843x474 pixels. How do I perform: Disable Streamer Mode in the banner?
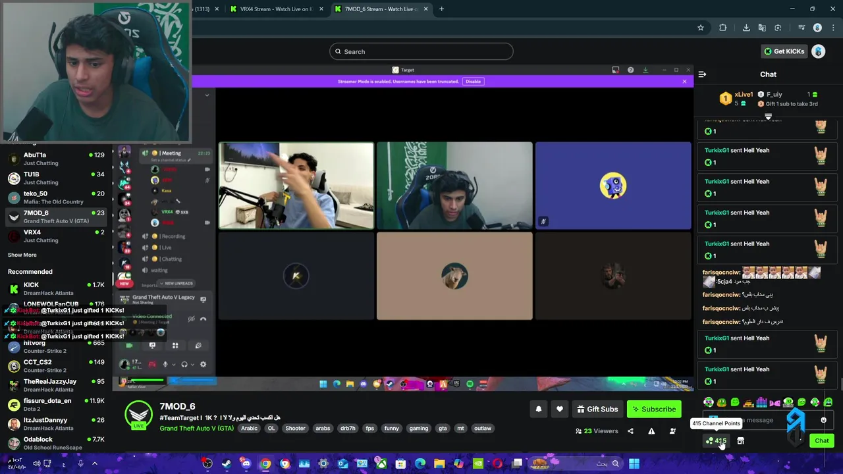pos(473,82)
